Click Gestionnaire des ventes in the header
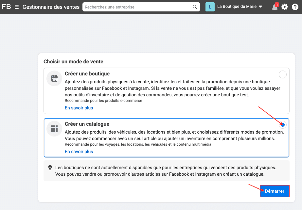 pyautogui.click(x=50, y=7)
